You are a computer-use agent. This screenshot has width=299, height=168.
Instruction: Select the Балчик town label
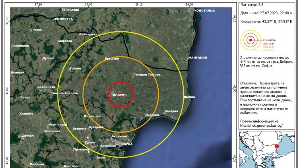point(153,115)
